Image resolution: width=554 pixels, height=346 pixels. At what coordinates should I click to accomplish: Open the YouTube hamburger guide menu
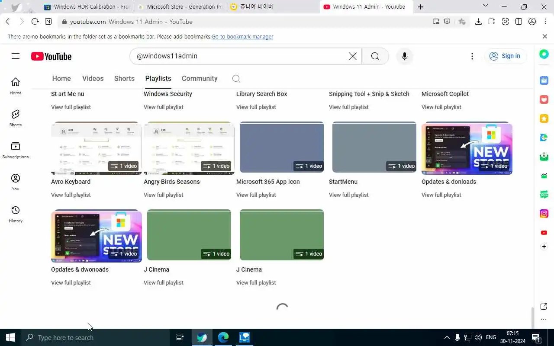pos(16,56)
